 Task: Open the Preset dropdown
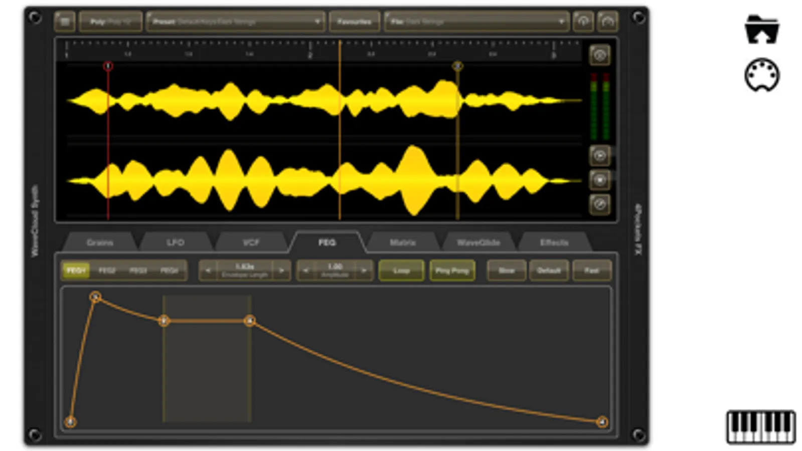(235, 22)
